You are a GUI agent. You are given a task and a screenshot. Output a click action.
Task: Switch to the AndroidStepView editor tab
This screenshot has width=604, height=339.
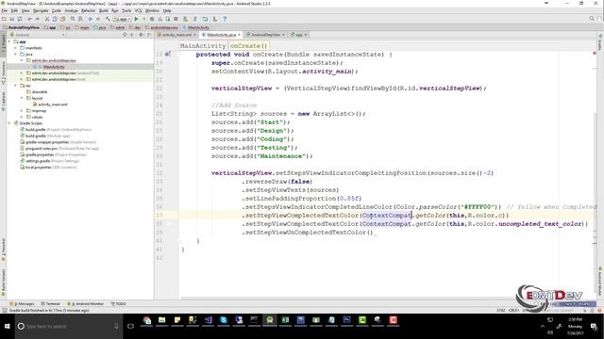[266, 35]
